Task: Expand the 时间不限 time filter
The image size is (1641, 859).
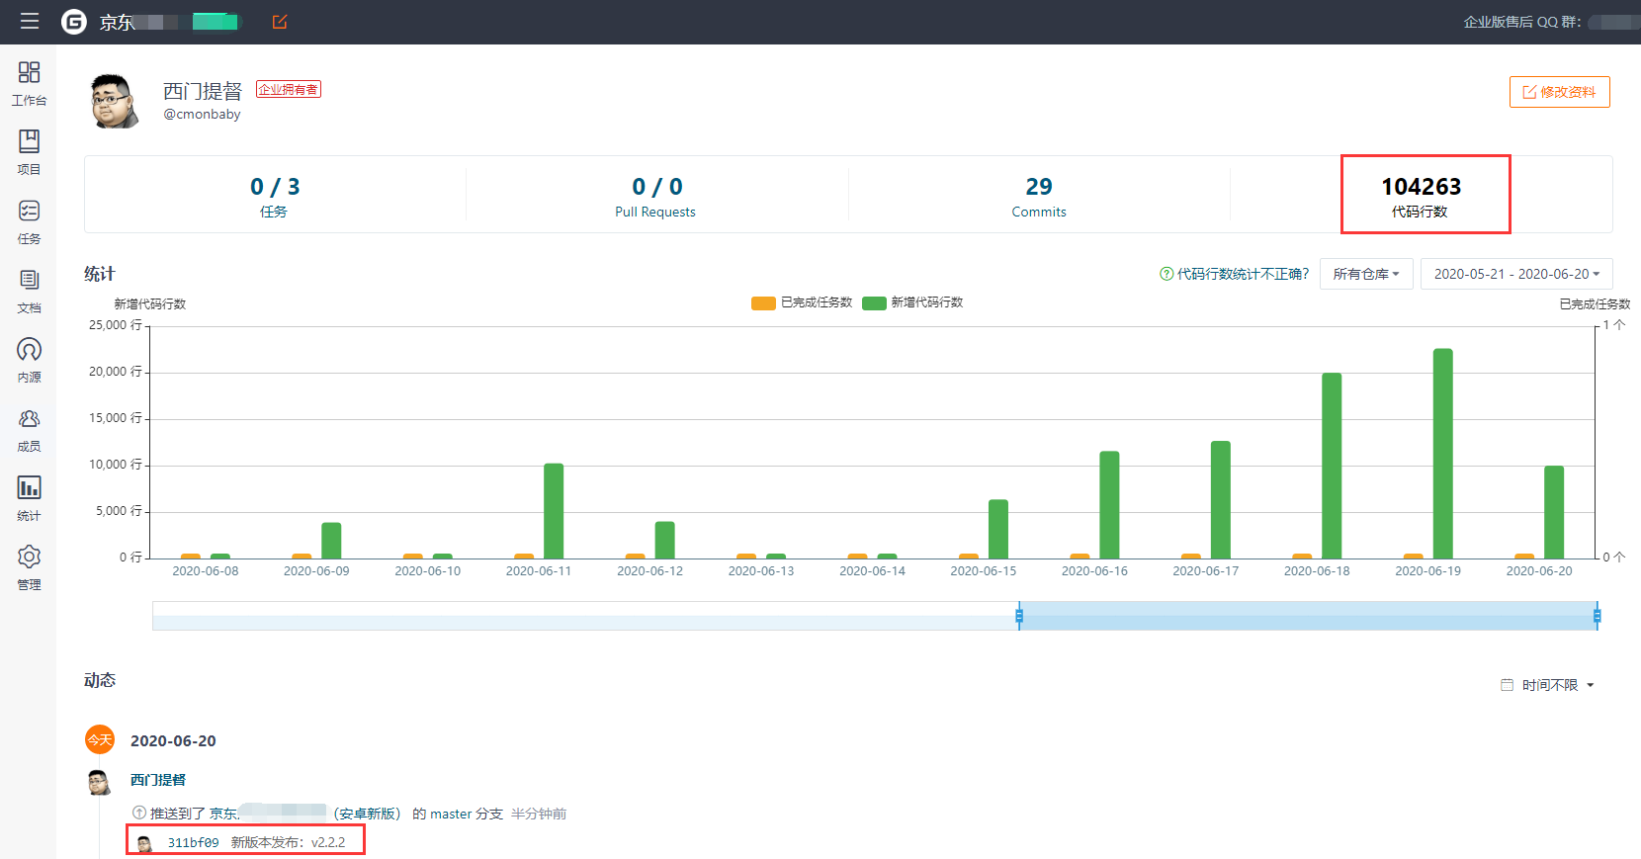Action: coord(1557,685)
